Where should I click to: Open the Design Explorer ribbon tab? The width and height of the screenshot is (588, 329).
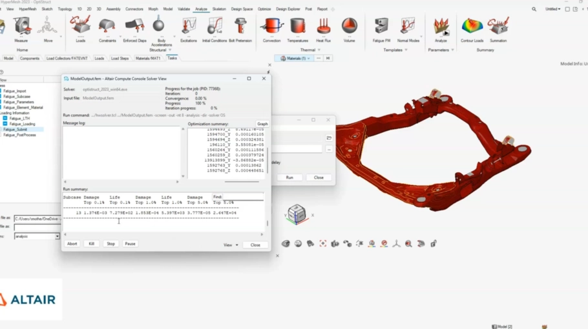pyautogui.click(x=288, y=9)
